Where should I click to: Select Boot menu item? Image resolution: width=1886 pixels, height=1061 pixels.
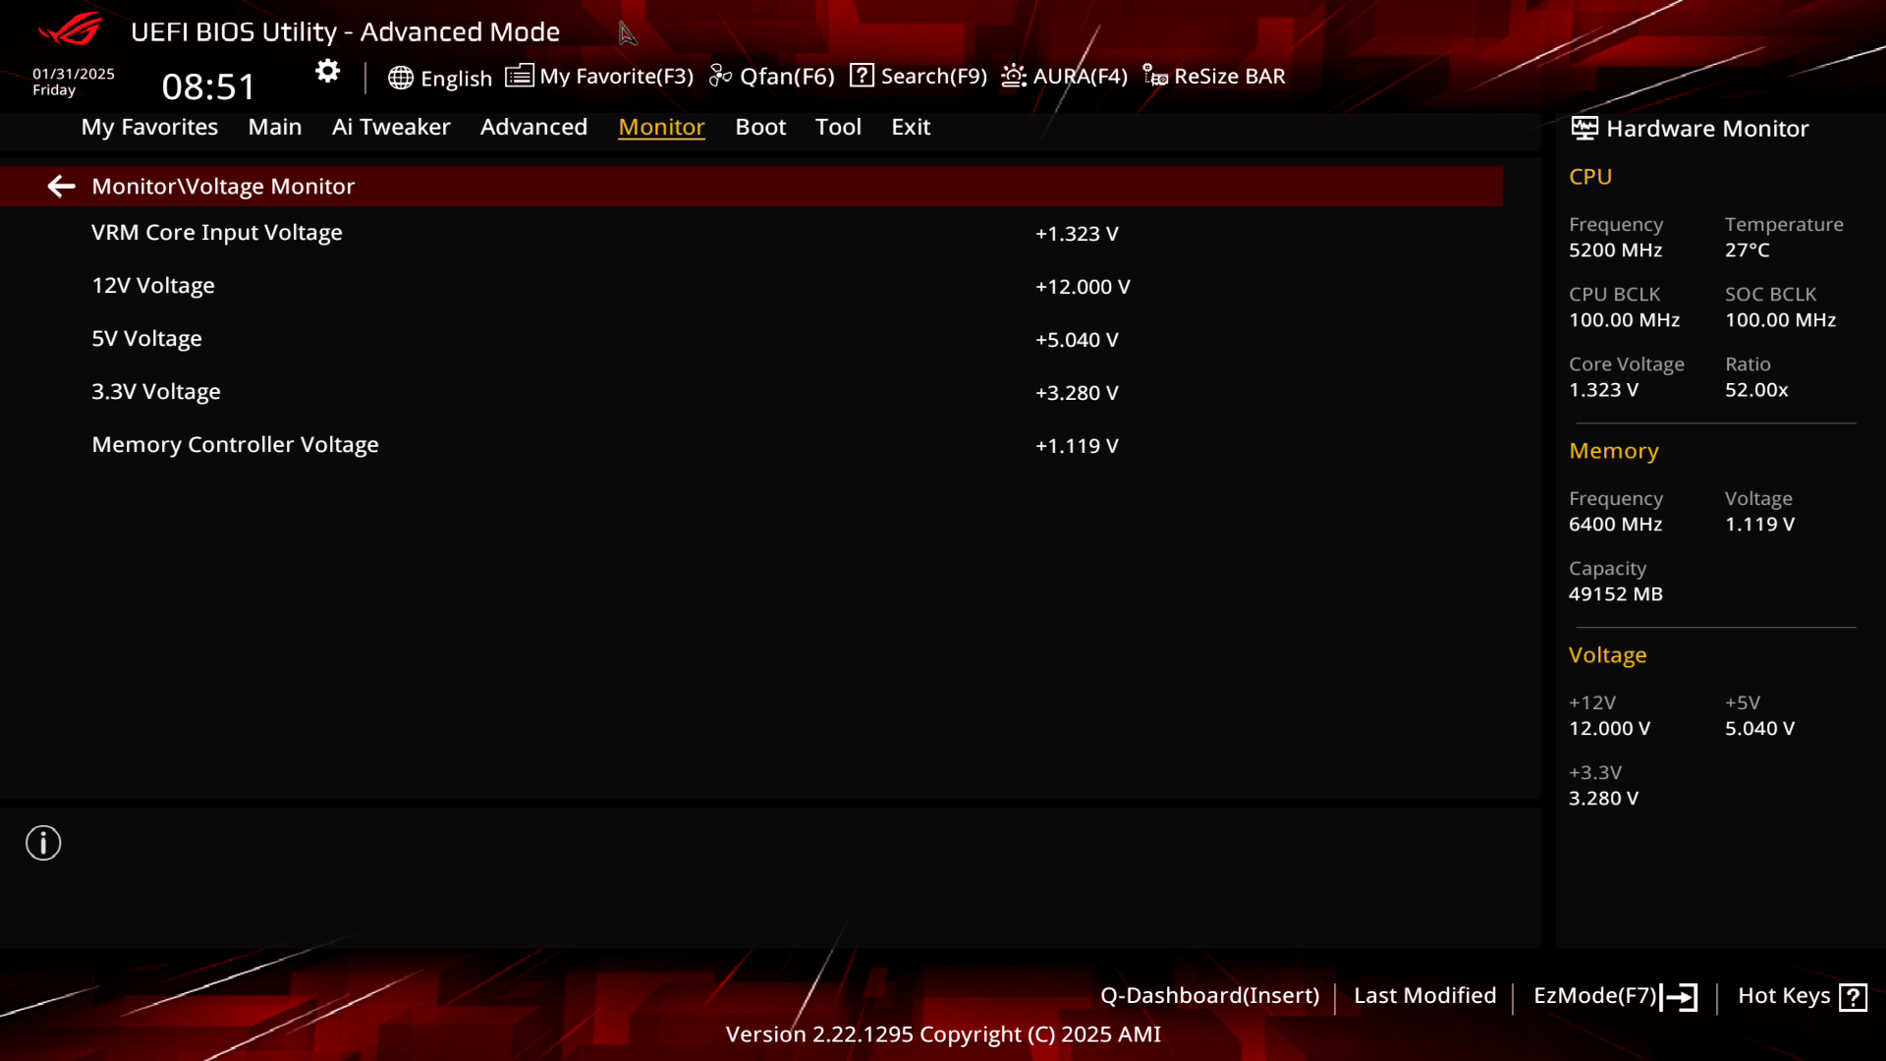tap(761, 126)
